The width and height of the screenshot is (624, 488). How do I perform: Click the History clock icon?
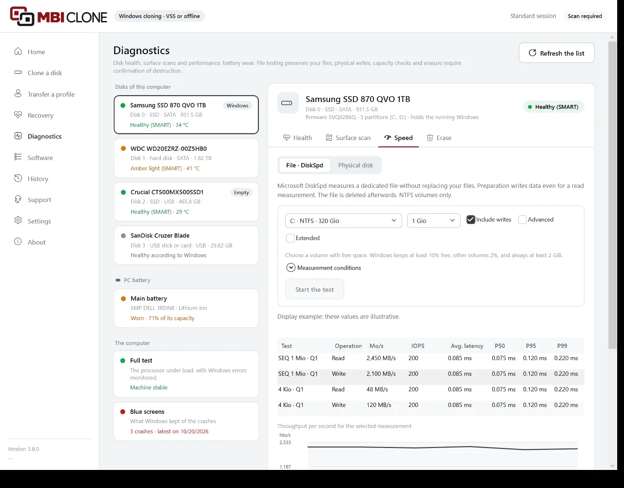click(18, 179)
